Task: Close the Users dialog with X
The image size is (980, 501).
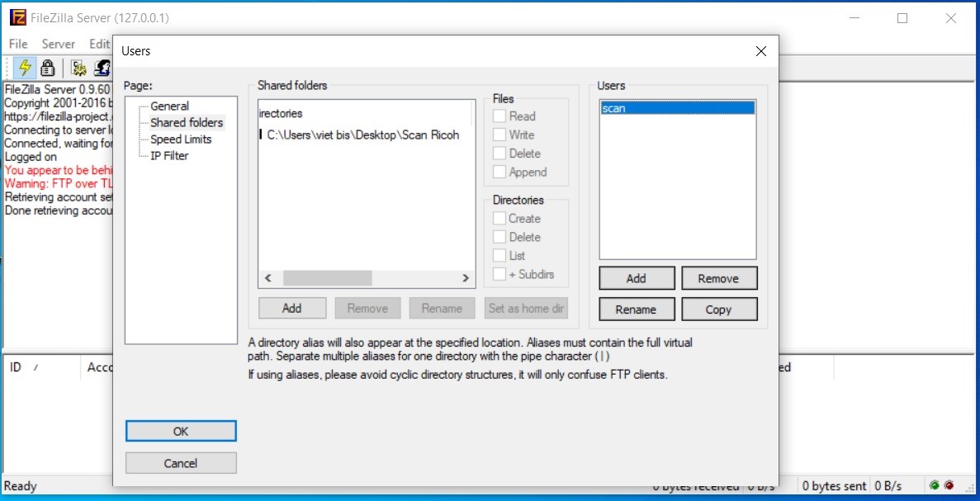Action: [x=761, y=51]
